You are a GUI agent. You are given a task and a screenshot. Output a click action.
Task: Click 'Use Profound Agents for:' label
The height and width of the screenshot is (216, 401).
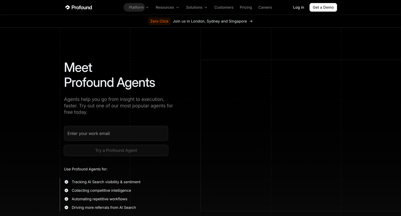click(86, 169)
